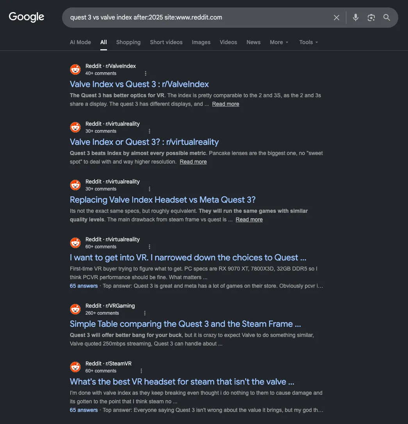The height and width of the screenshot is (424, 408).
Task: Click Read more under 'Valve Index or Quest 3?'
Action: coord(193,162)
